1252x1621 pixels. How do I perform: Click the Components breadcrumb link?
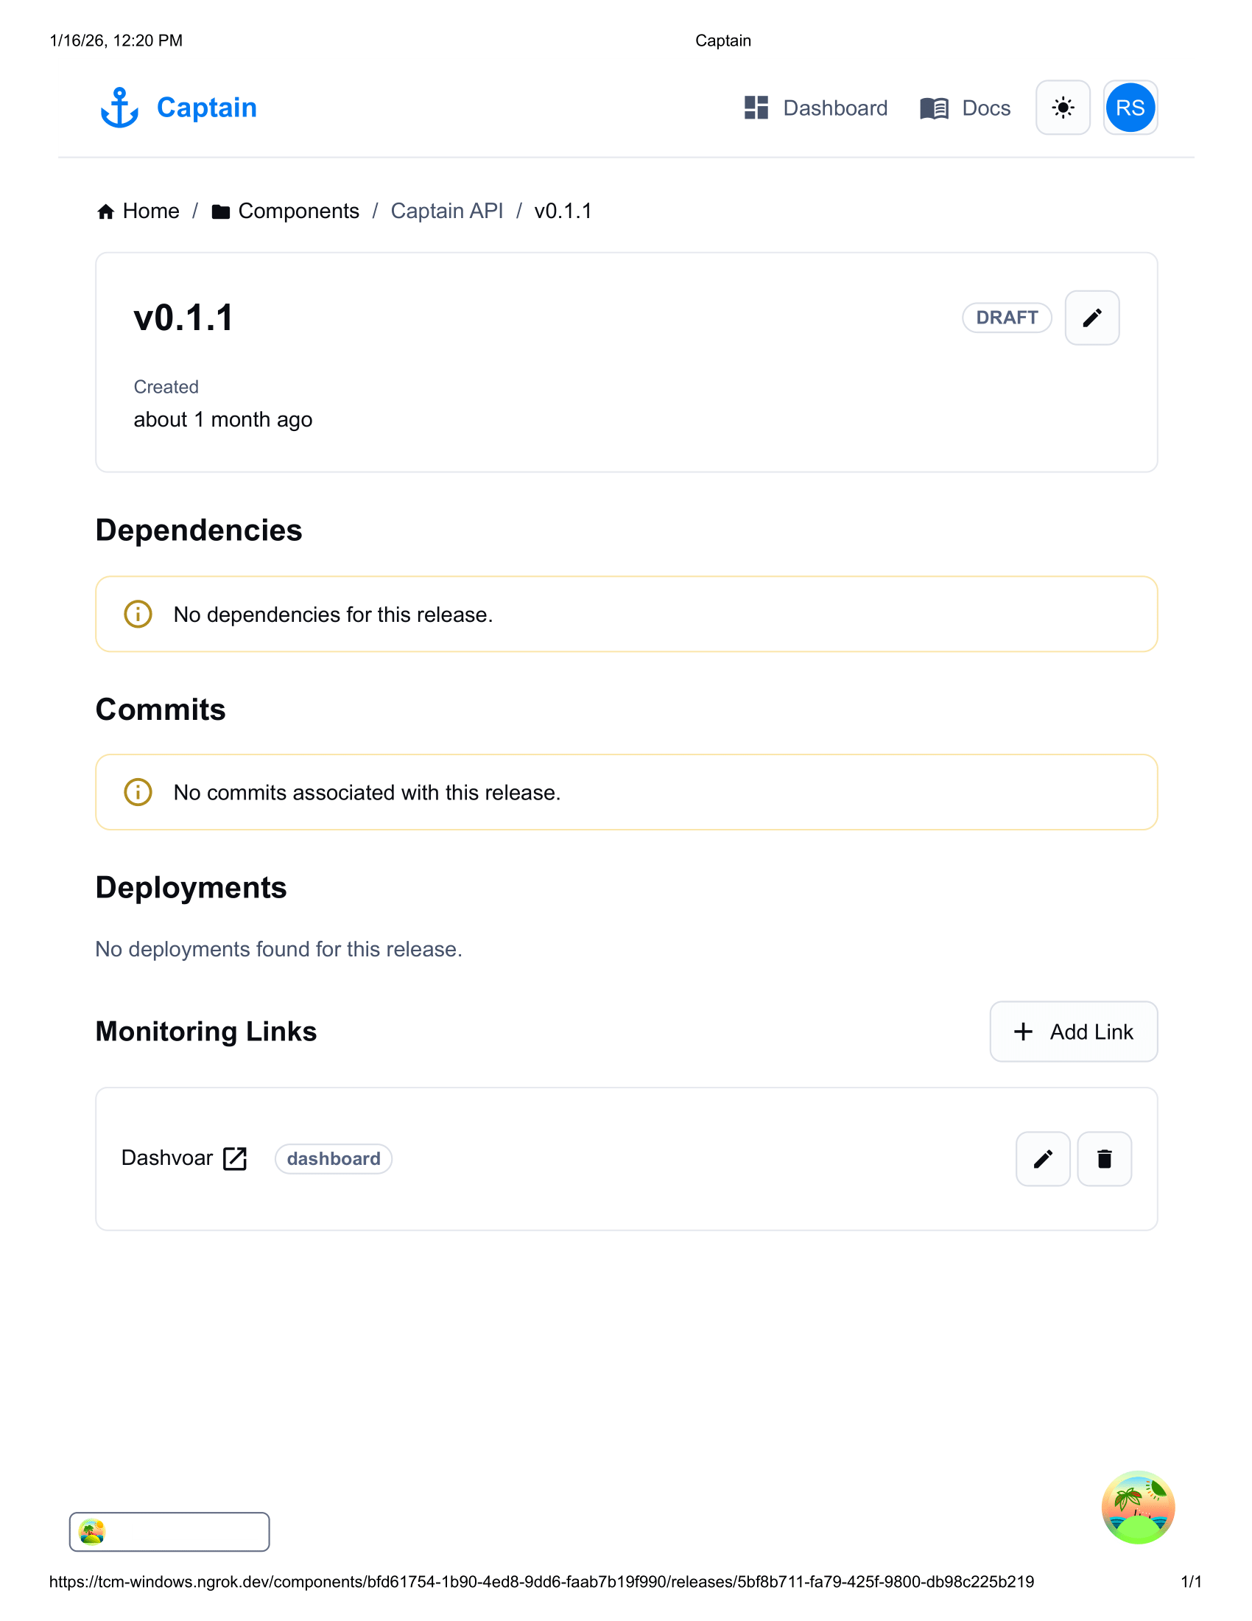[298, 211]
